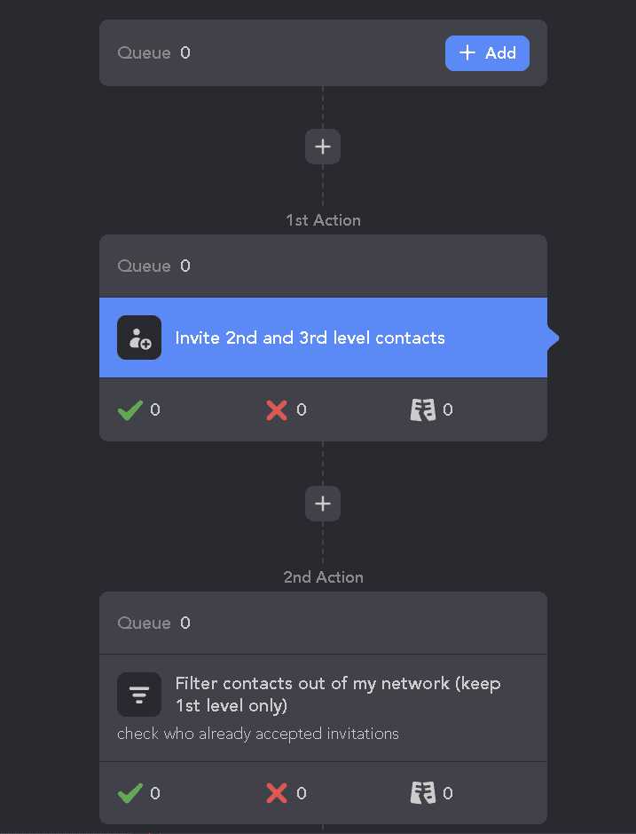Click red X in 2nd Action stats
The width and height of the screenshot is (636, 834).
click(x=277, y=793)
